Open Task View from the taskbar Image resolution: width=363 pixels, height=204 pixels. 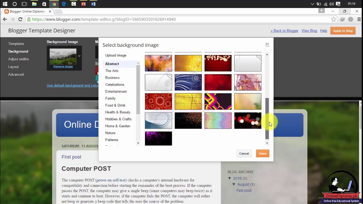coord(24,4)
